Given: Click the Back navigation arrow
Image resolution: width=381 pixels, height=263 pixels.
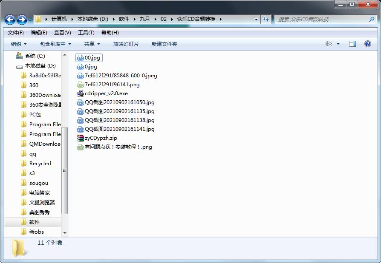Looking at the screenshot, I should pyautogui.click(x=10, y=20).
